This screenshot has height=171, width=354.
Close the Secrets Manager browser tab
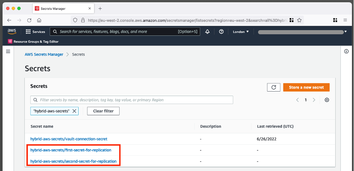coord(90,9)
